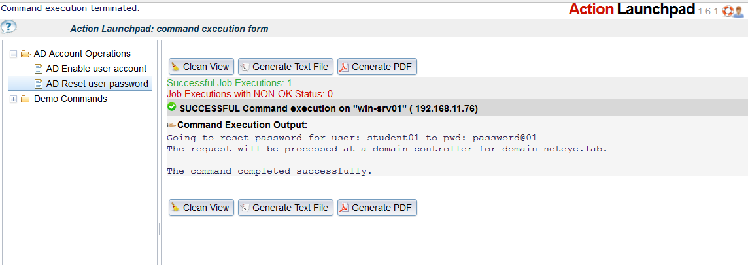Screen dimensions: 748x265
Task: Click the Demo Commands folder icon
Action: (x=25, y=99)
